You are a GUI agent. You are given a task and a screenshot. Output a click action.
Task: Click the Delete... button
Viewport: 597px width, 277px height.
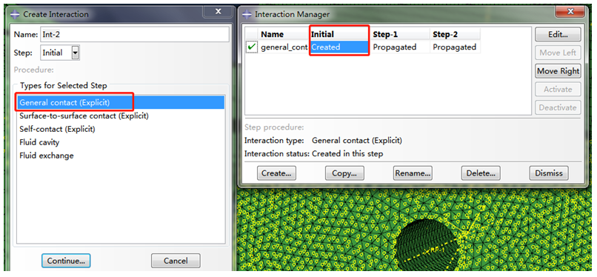(481, 173)
